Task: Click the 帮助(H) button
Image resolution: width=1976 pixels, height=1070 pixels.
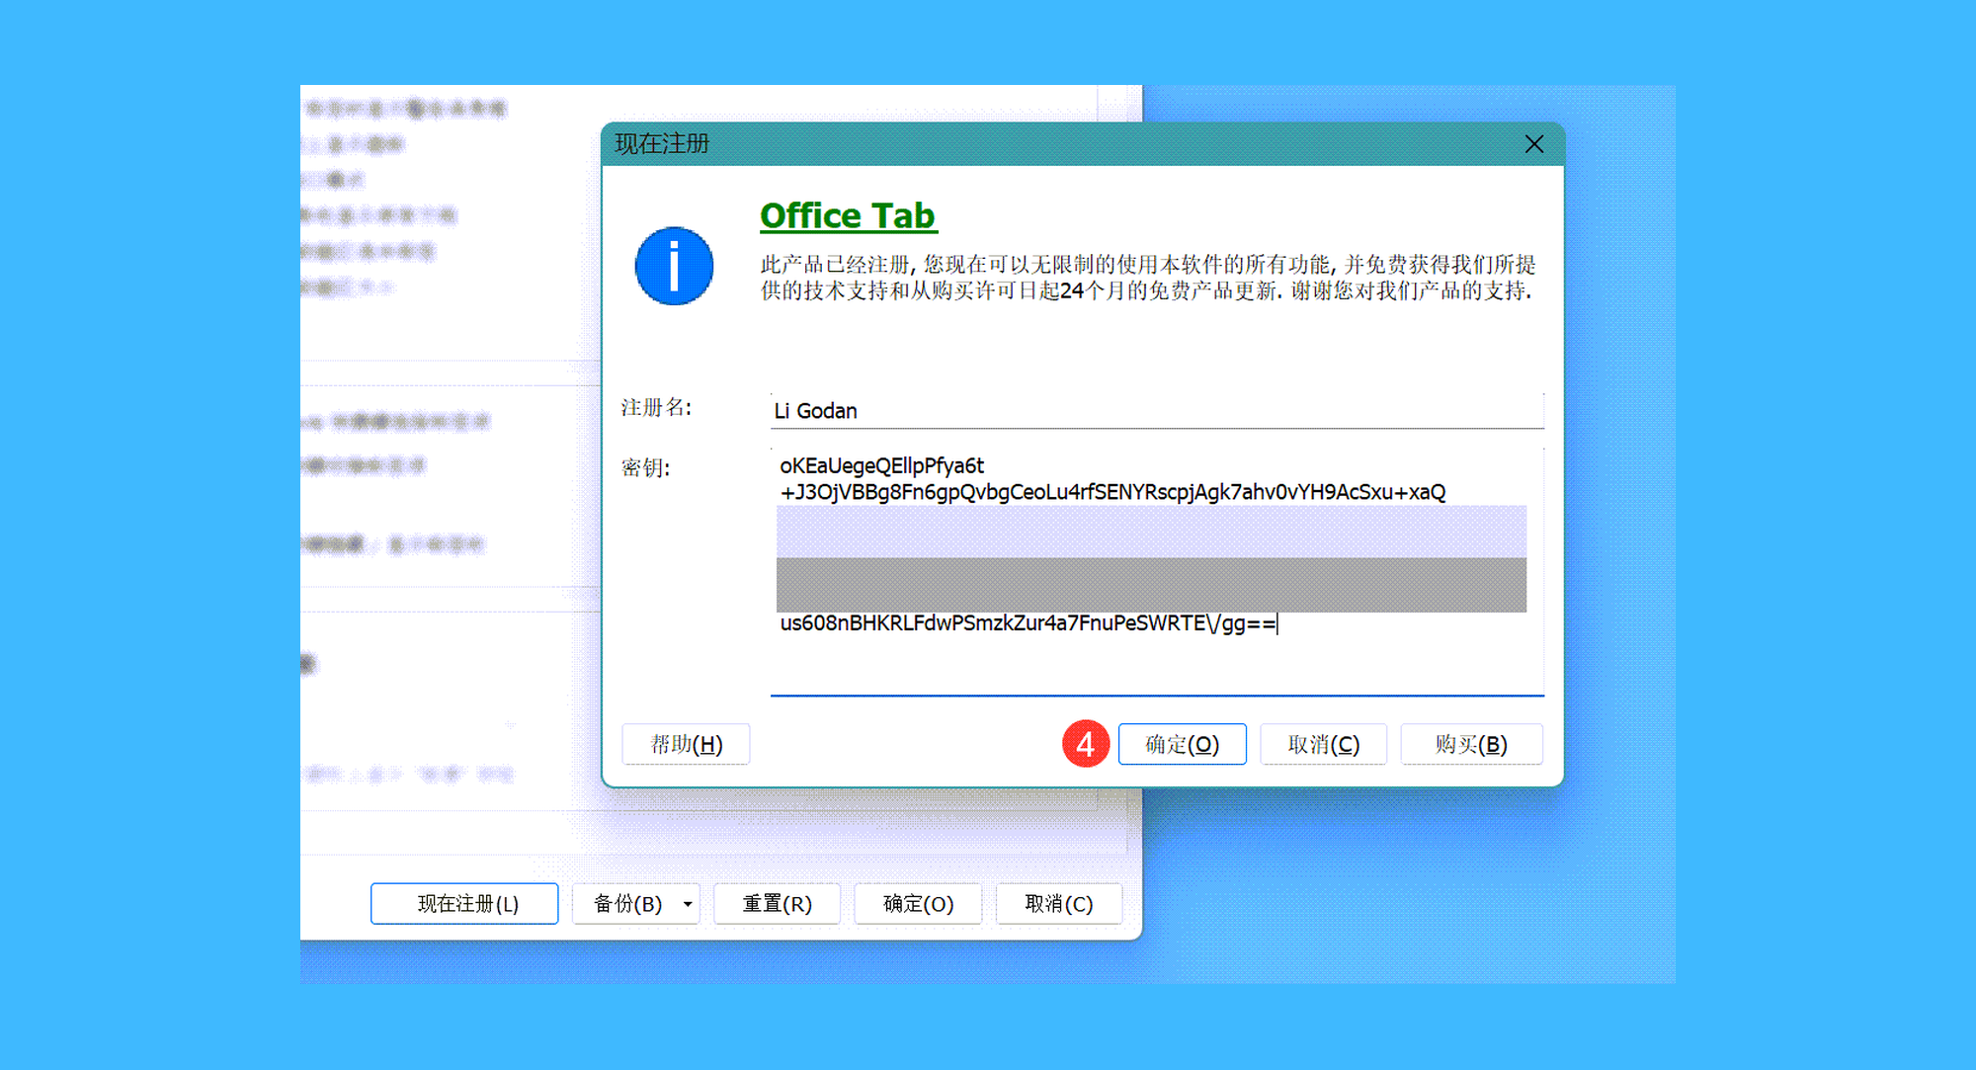Action: pos(686,744)
